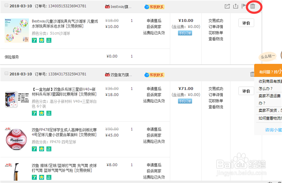Viewport: 282px width, 183px height.
Task: Select checkbox for order 133843175325943781
Action: (x=7, y=73)
